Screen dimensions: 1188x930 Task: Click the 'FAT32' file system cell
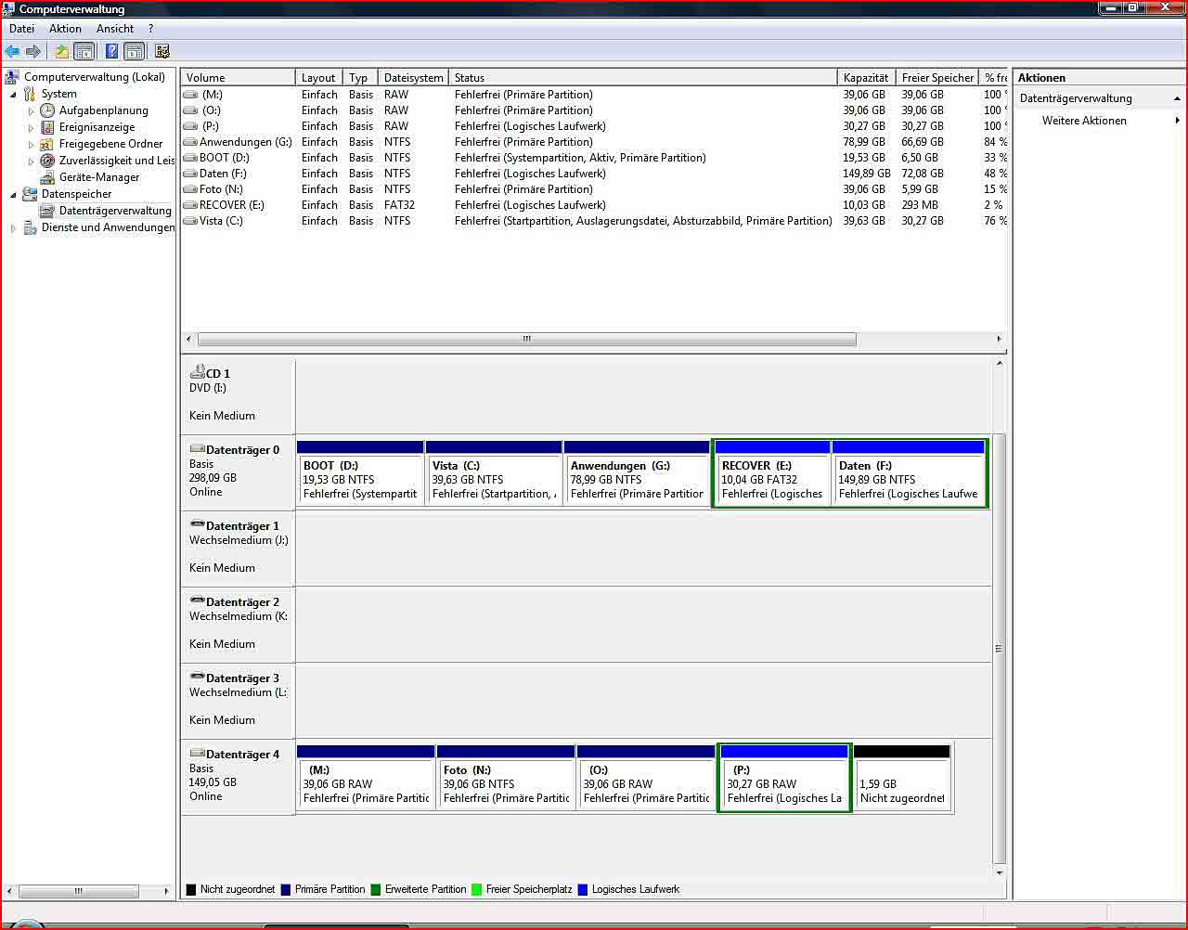[x=399, y=205]
